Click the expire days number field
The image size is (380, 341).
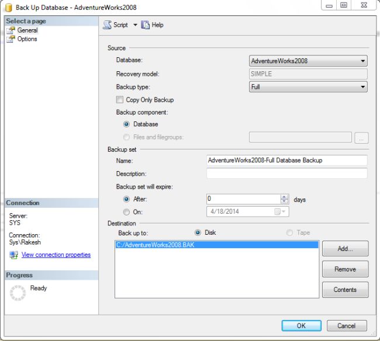click(x=244, y=199)
